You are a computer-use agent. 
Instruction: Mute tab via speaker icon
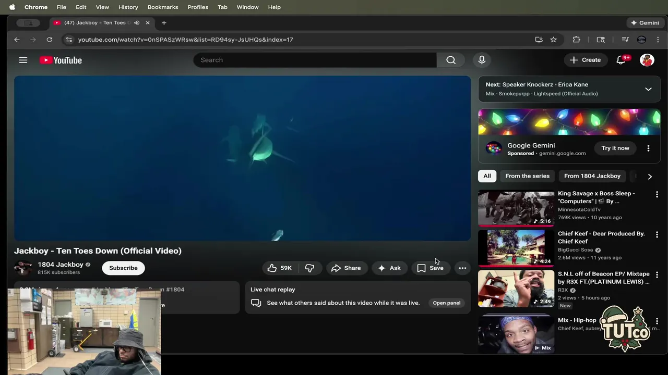pyautogui.click(x=137, y=22)
